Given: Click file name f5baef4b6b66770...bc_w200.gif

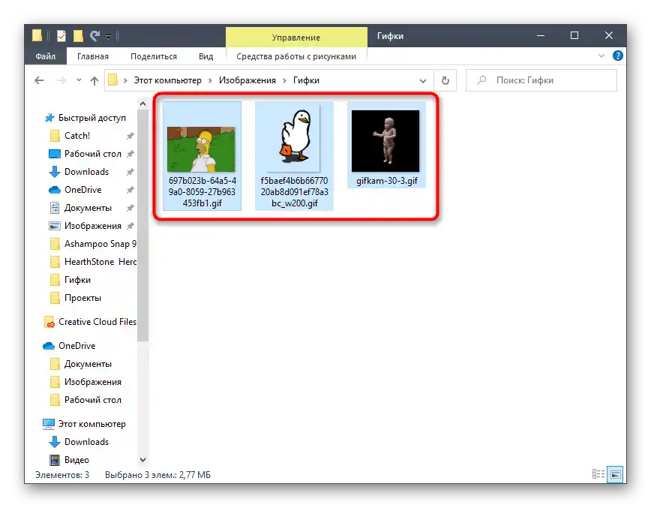Looking at the screenshot, I should click(294, 192).
